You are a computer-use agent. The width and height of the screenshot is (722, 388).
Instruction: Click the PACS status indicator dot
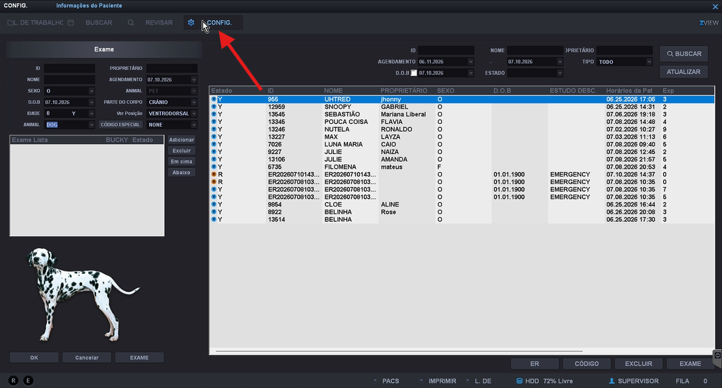coord(375,381)
